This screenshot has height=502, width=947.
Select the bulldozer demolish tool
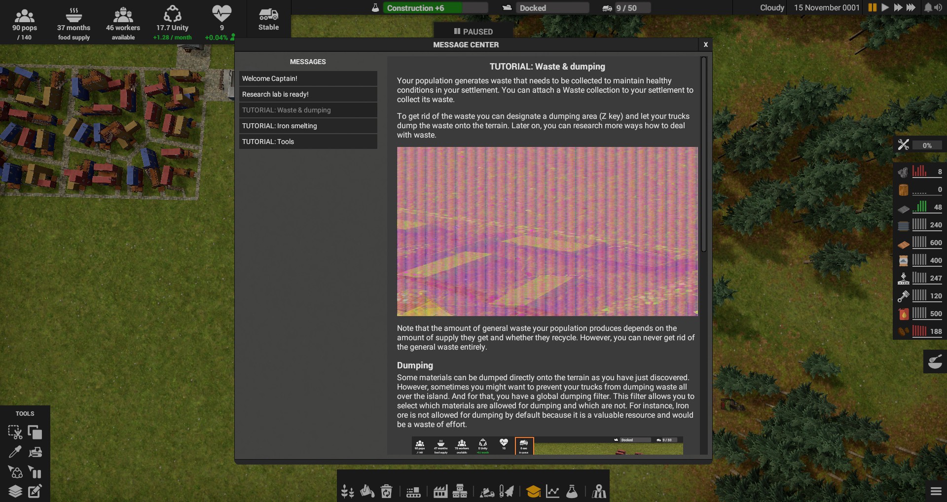[x=36, y=452]
